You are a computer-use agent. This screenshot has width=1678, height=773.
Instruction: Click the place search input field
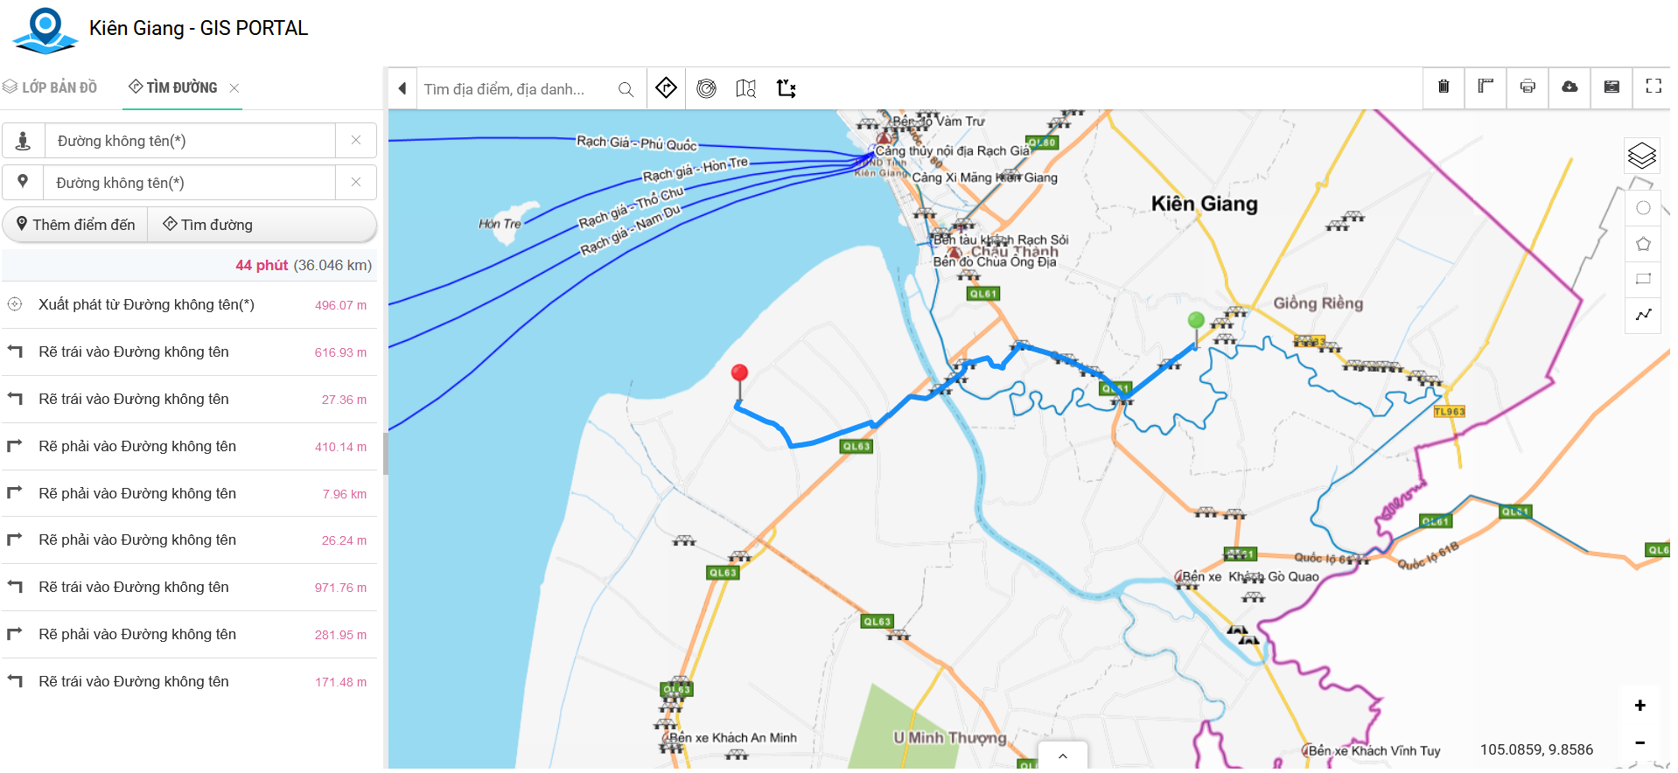(516, 89)
